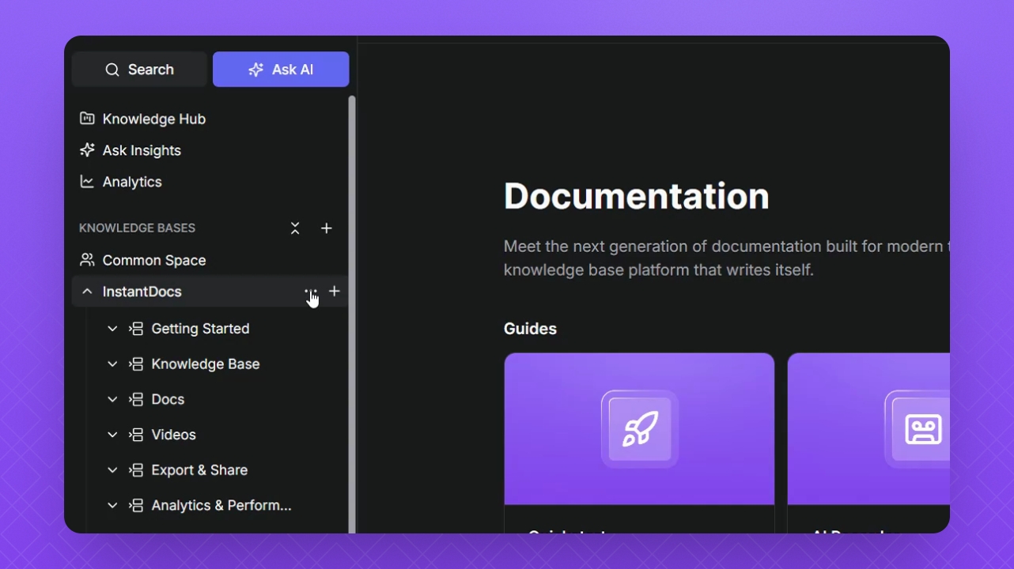Add a new knowledge base
Screen dimensions: 1014x569
point(327,228)
